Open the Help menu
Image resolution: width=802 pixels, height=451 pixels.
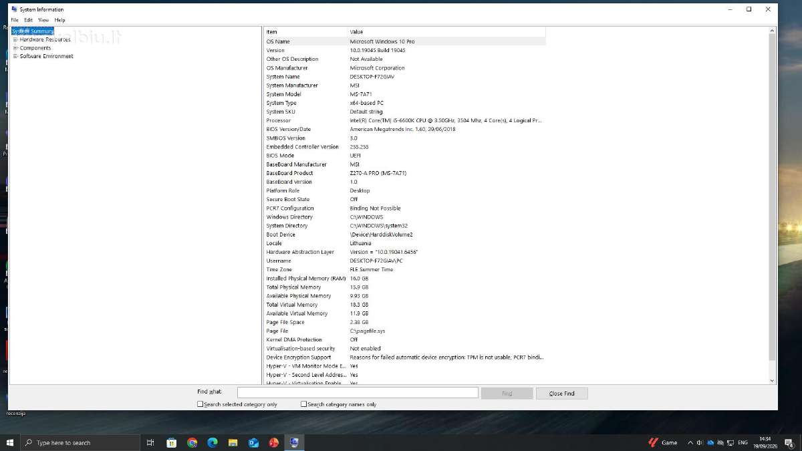click(59, 20)
